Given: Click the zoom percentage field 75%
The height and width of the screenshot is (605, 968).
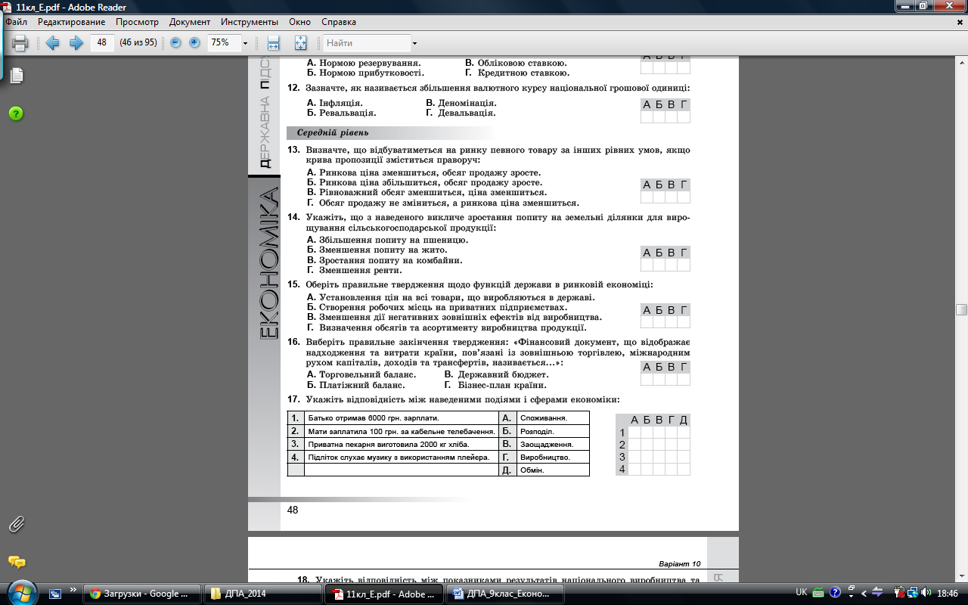Looking at the screenshot, I should [224, 43].
